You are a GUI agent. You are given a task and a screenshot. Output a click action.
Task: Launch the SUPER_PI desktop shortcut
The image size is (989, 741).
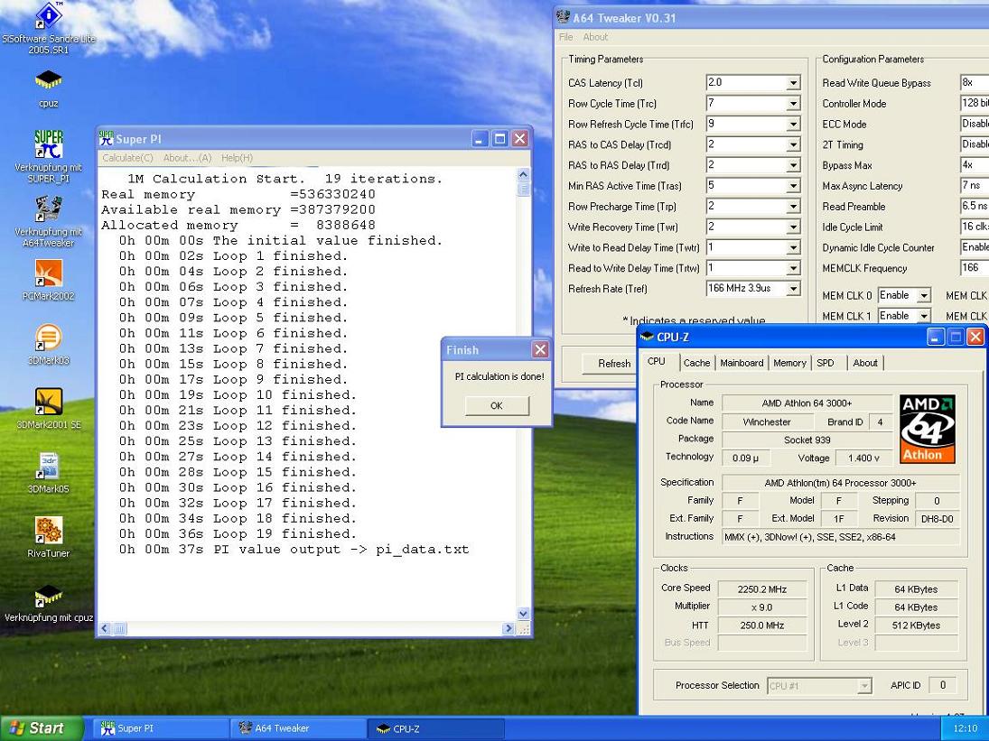click(x=48, y=144)
